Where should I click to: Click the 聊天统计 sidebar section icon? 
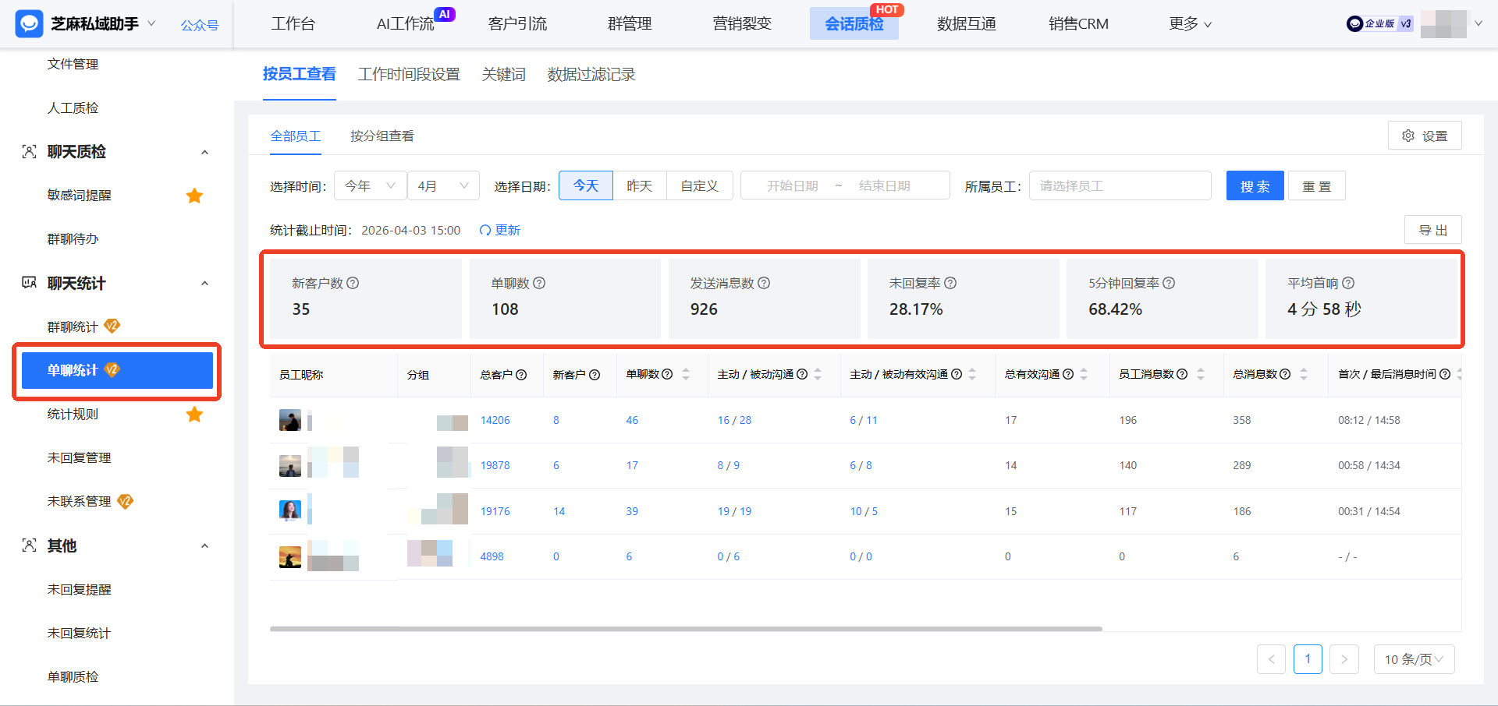click(29, 283)
